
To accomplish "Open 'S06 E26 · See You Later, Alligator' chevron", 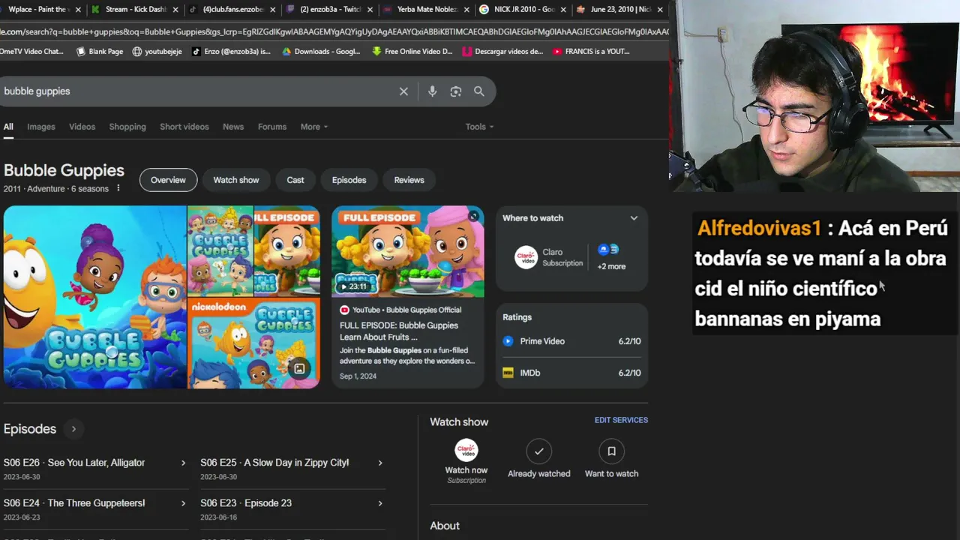I will click(x=183, y=463).
